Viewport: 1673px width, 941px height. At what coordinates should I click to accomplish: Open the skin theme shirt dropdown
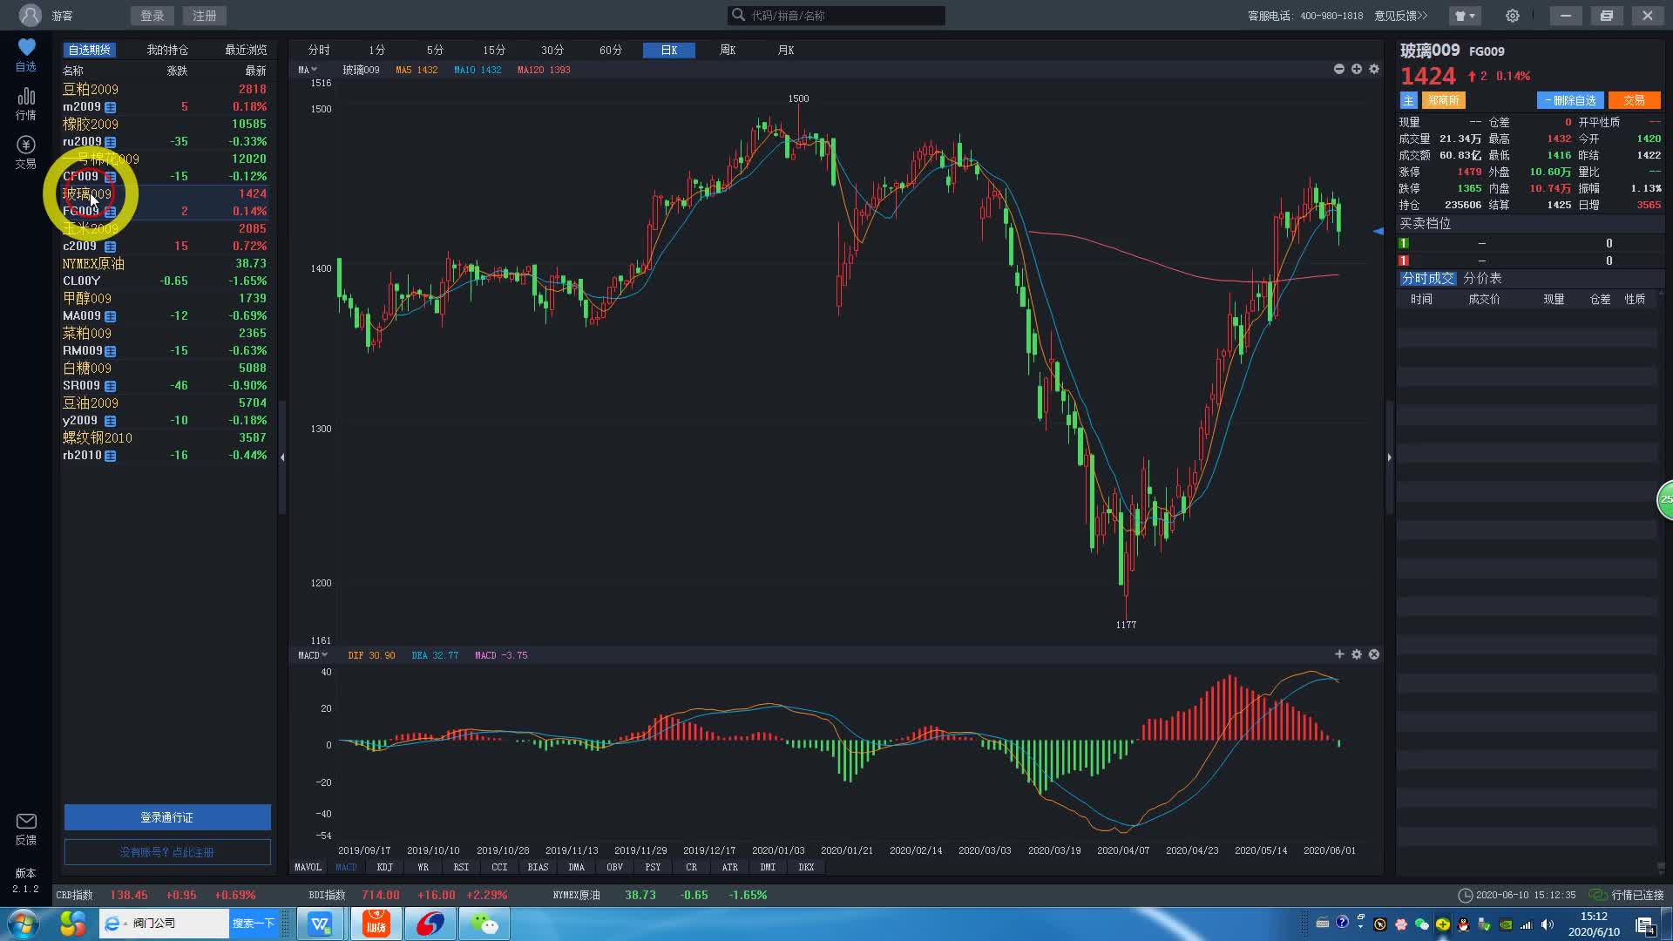[x=1464, y=16]
